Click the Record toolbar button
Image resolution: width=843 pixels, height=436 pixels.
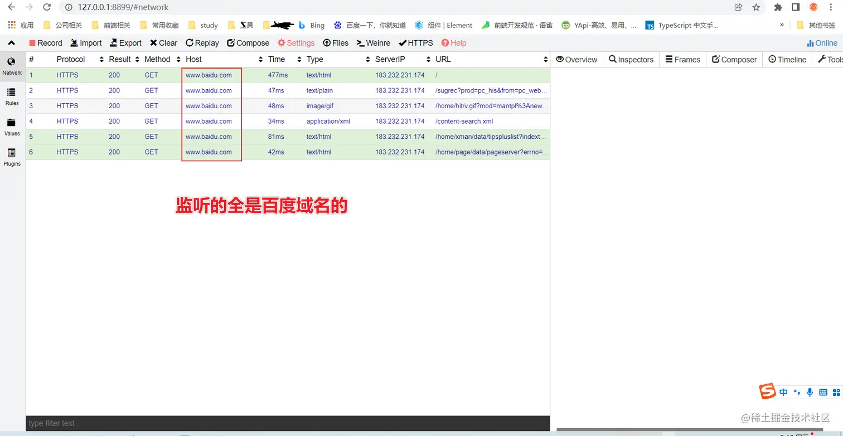coord(46,43)
